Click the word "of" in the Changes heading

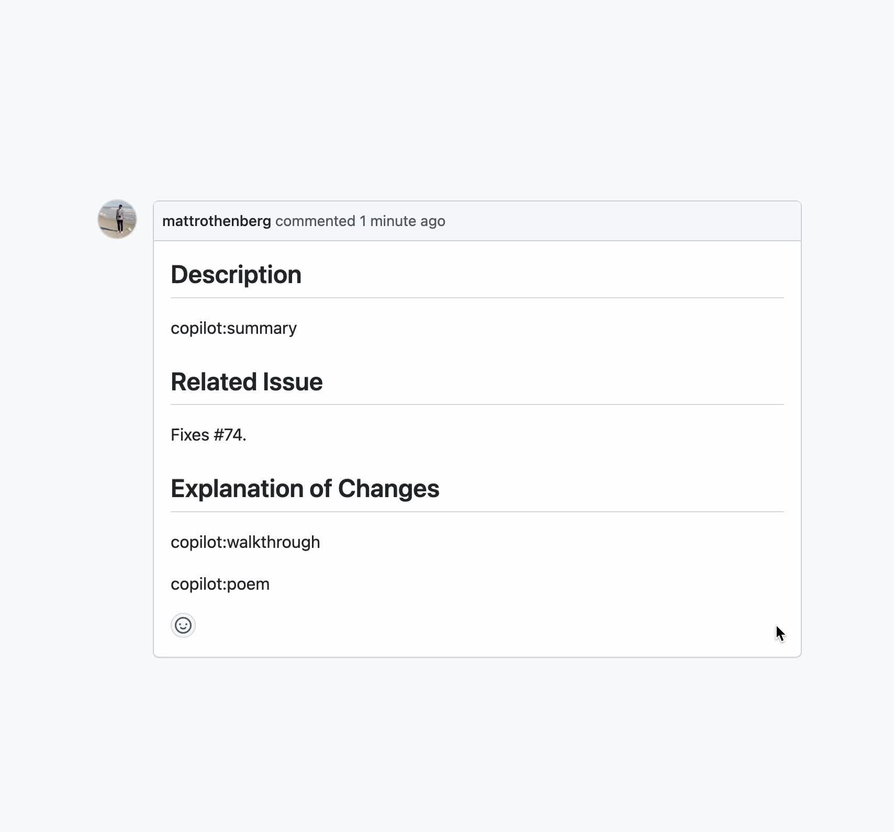pos(320,489)
